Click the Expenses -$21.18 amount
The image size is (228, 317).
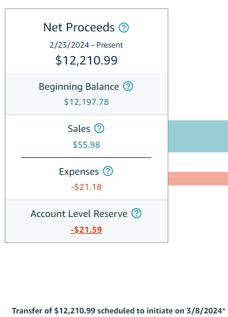86,187
